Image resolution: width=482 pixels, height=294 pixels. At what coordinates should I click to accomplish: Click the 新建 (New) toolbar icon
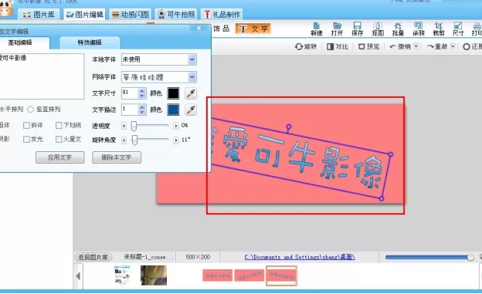[x=317, y=29]
